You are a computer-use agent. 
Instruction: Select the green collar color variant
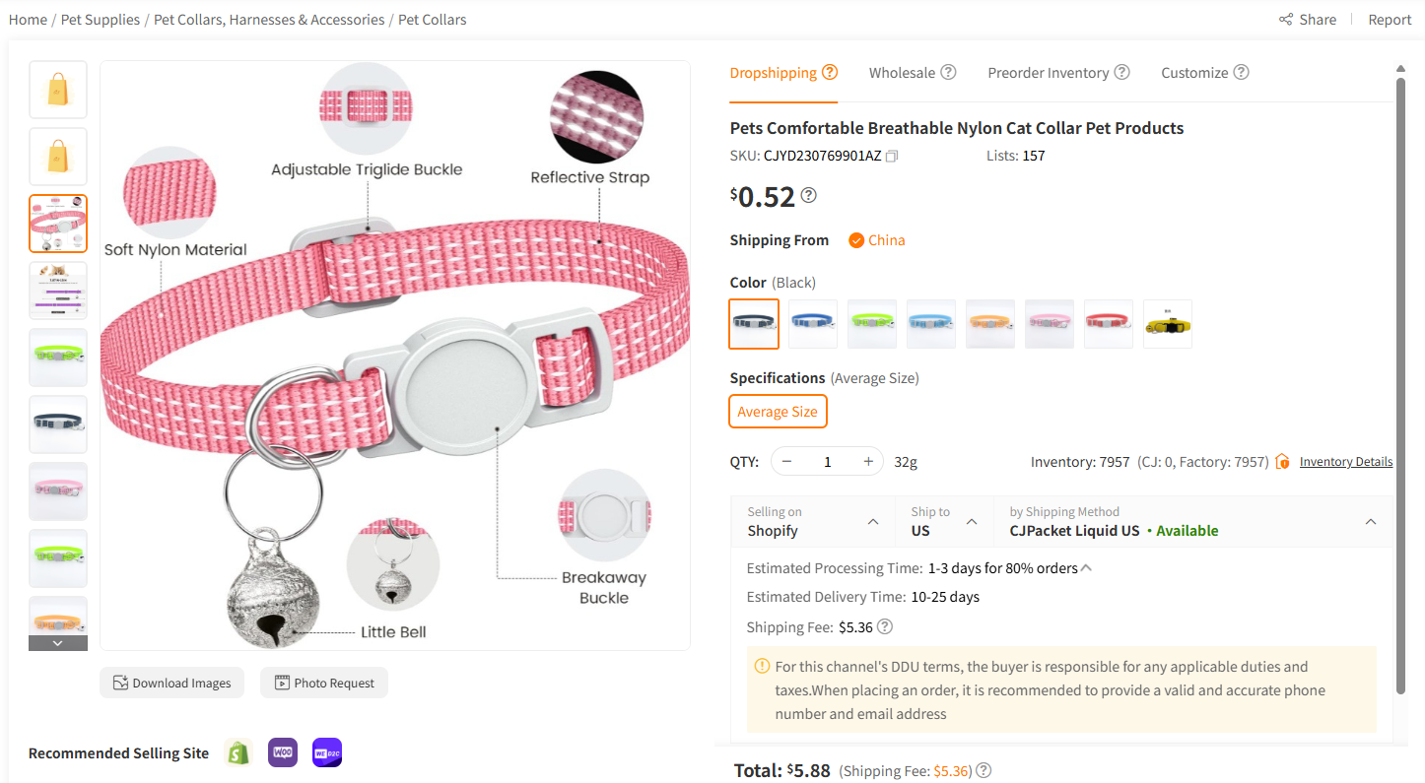pyautogui.click(x=872, y=324)
